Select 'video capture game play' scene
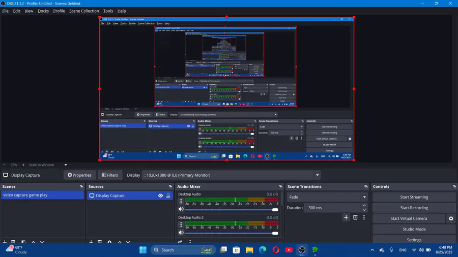Screen dimensions: 458x257 (42, 195)
